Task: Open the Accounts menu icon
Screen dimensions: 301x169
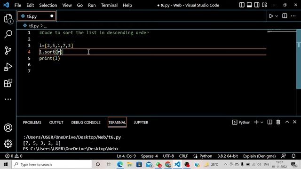Action: point(8,128)
